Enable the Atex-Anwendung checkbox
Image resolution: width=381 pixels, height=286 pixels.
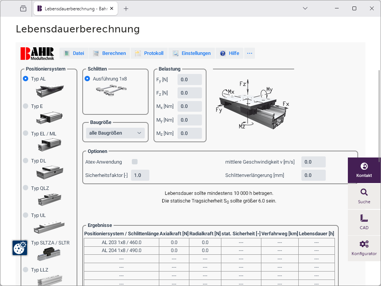point(134,162)
